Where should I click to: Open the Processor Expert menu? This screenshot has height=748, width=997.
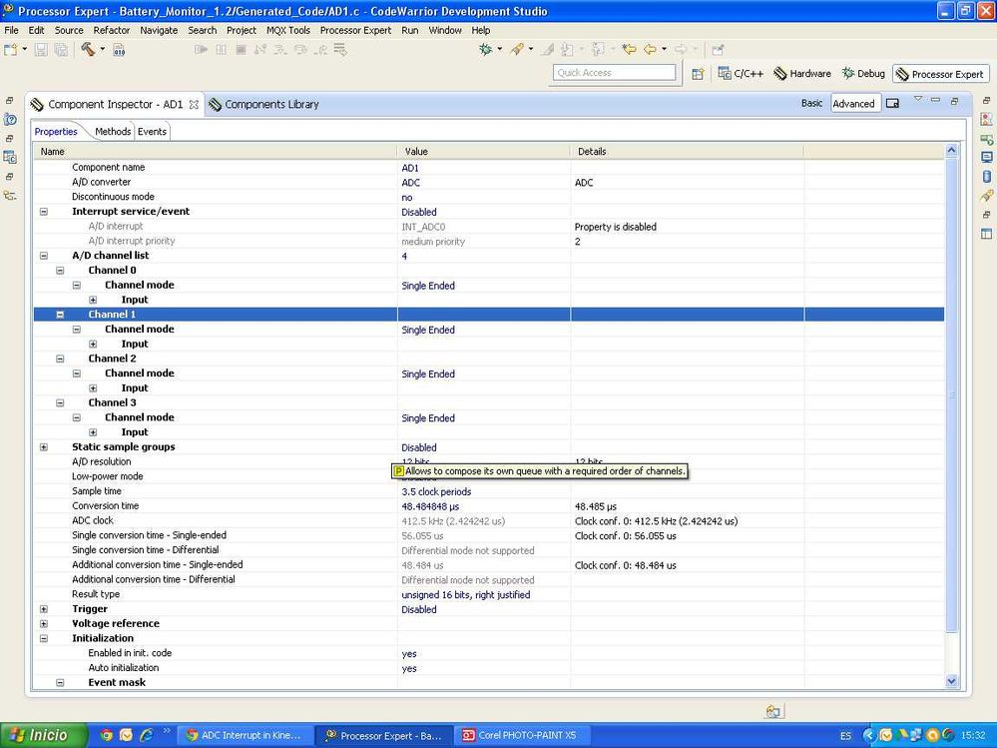click(x=355, y=30)
